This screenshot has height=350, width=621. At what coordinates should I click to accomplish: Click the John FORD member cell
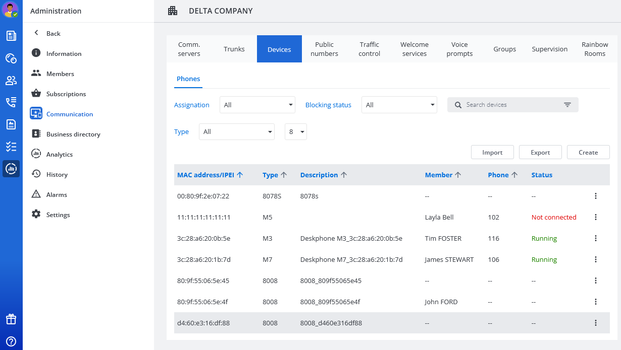coord(441,302)
